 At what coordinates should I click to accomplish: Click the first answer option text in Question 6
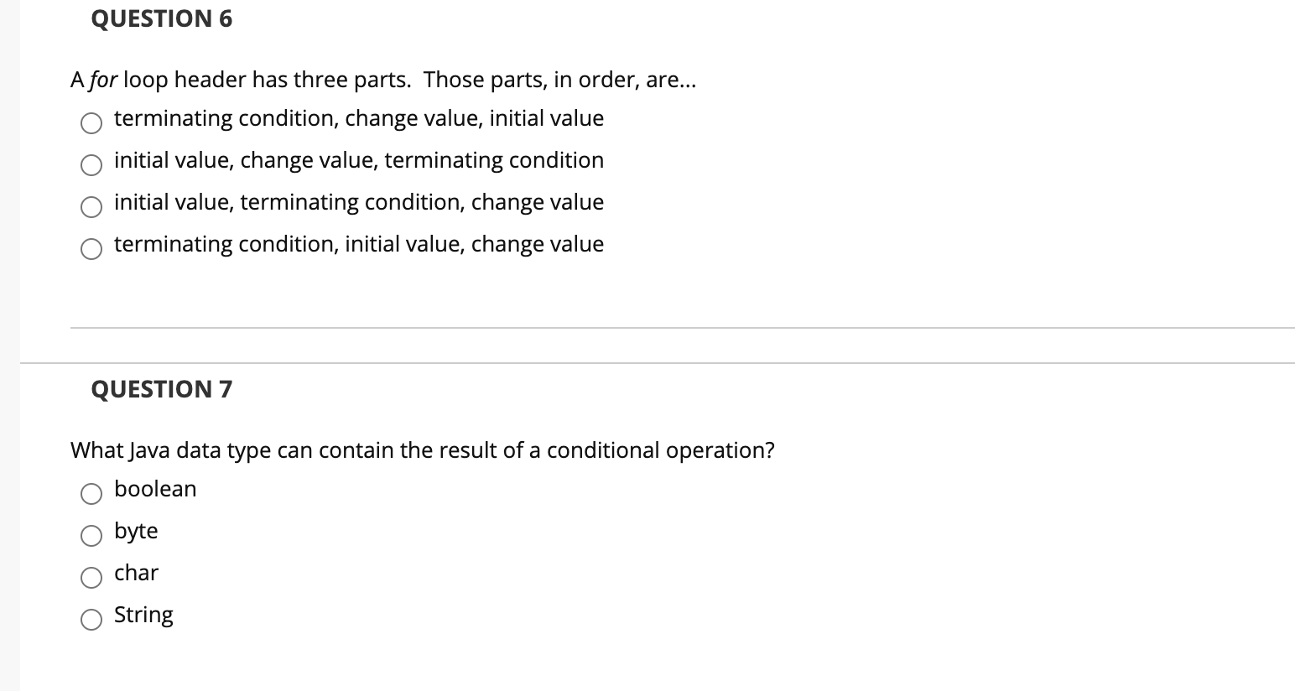(358, 118)
